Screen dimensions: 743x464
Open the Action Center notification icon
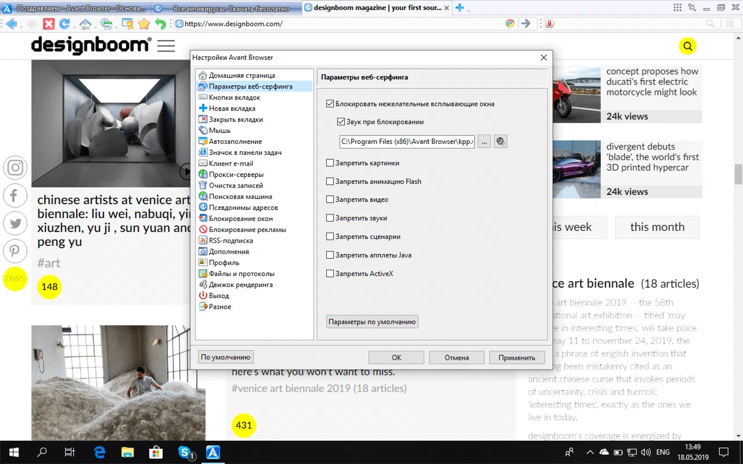[724, 452]
